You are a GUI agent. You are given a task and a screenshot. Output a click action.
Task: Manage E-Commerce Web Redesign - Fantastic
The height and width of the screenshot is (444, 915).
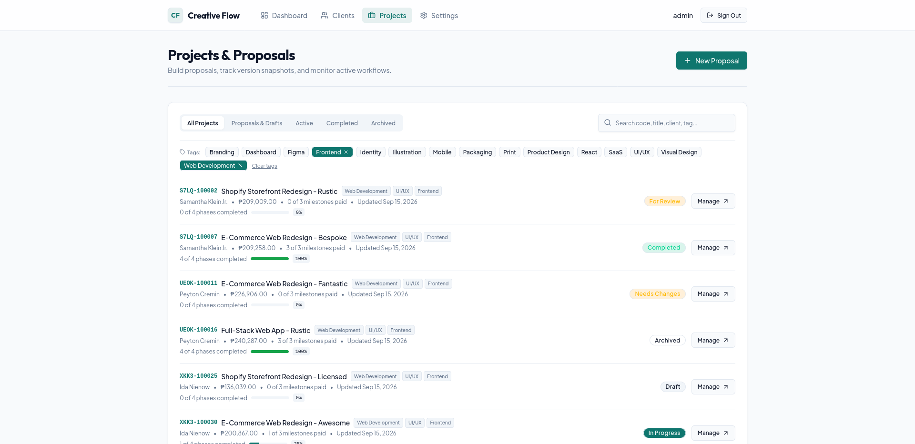point(713,294)
